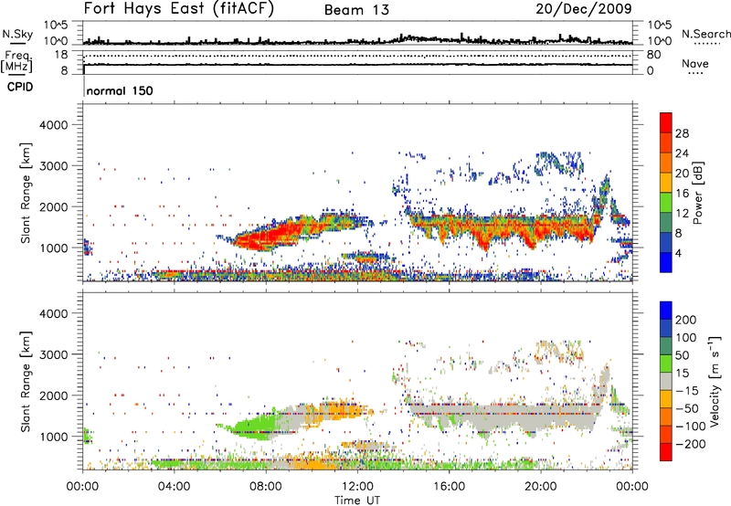Click the 'Slant Range [km]' label of velocity panel
This screenshot has height=506, width=731.
pos(26,381)
